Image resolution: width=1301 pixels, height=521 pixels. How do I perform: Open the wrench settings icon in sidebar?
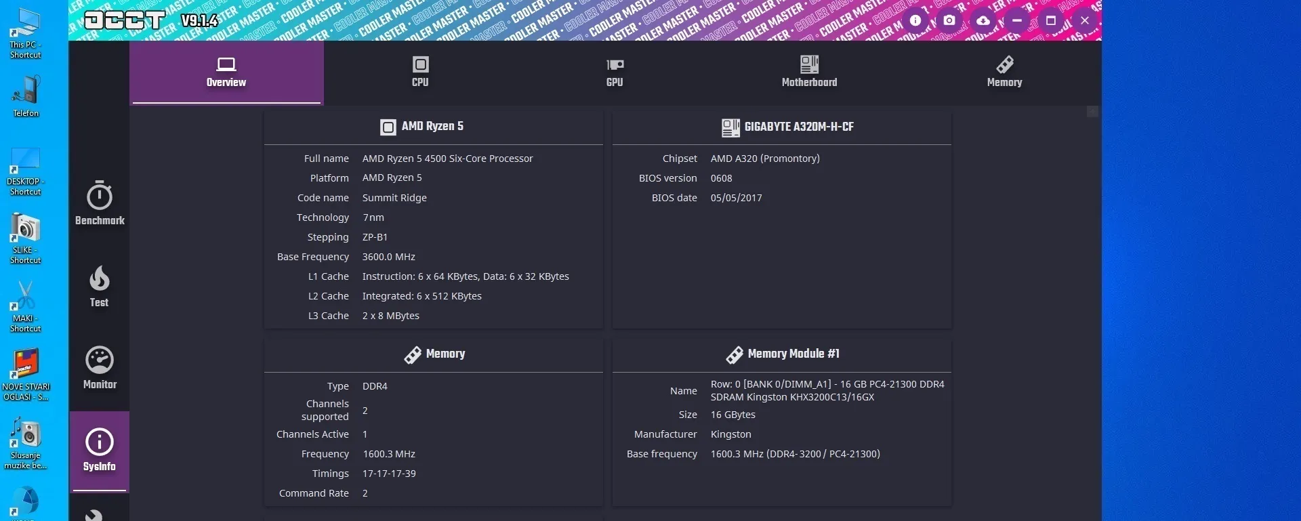(x=94, y=516)
